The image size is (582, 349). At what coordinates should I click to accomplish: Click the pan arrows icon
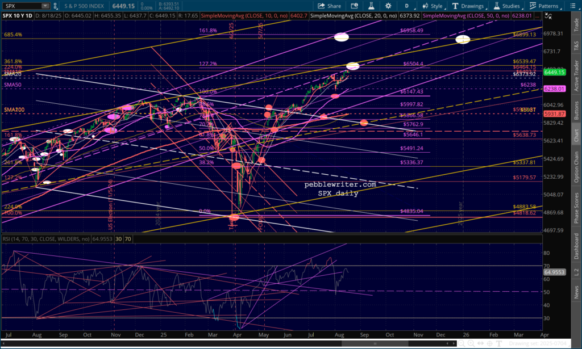(x=480, y=343)
